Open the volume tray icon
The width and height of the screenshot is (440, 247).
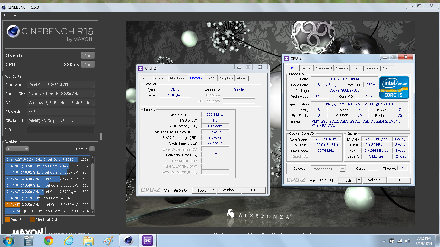coord(407,241)
